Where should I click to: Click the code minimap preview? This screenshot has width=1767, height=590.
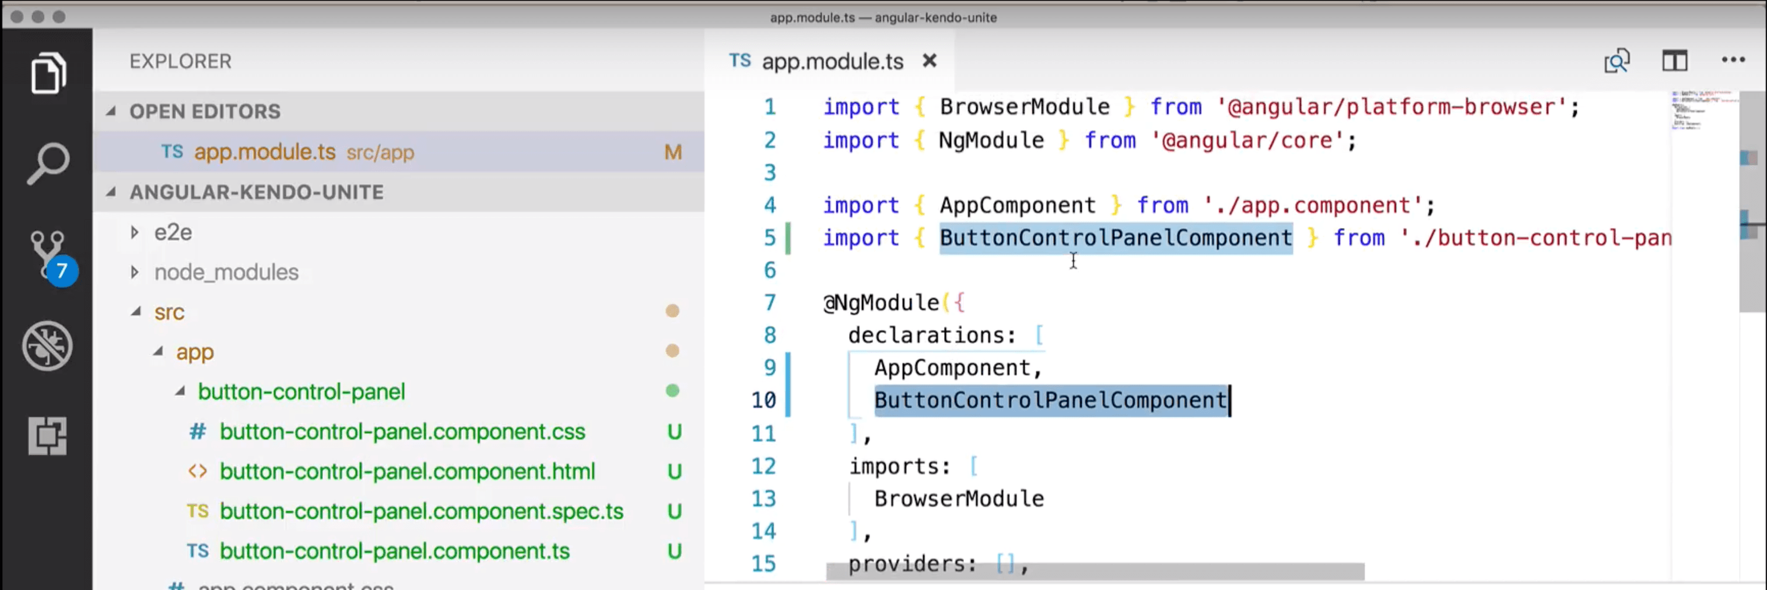pyautogui.click(x=1705, y=110)
